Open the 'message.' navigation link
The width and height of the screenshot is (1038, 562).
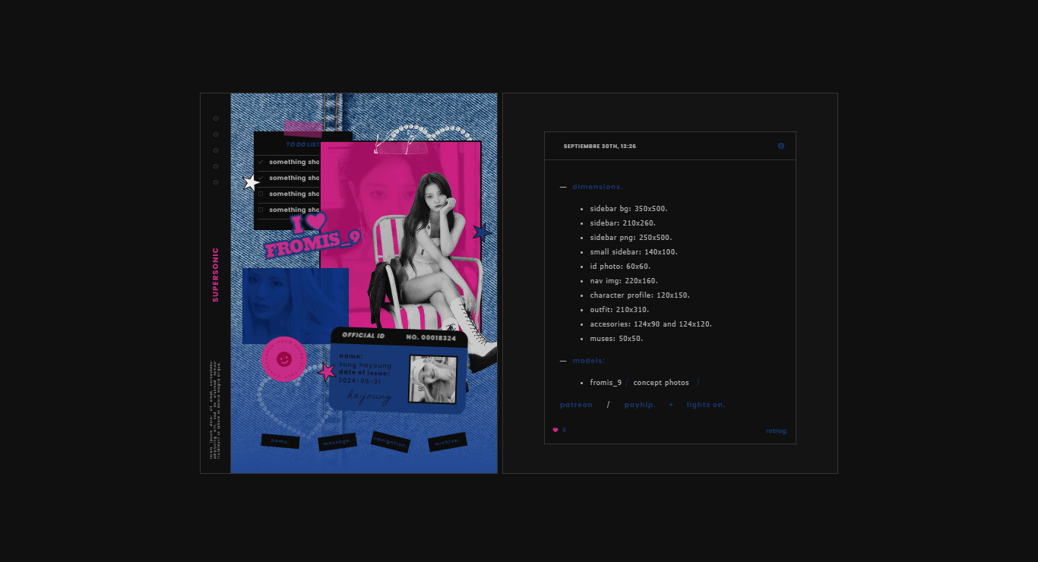(337, 442)
